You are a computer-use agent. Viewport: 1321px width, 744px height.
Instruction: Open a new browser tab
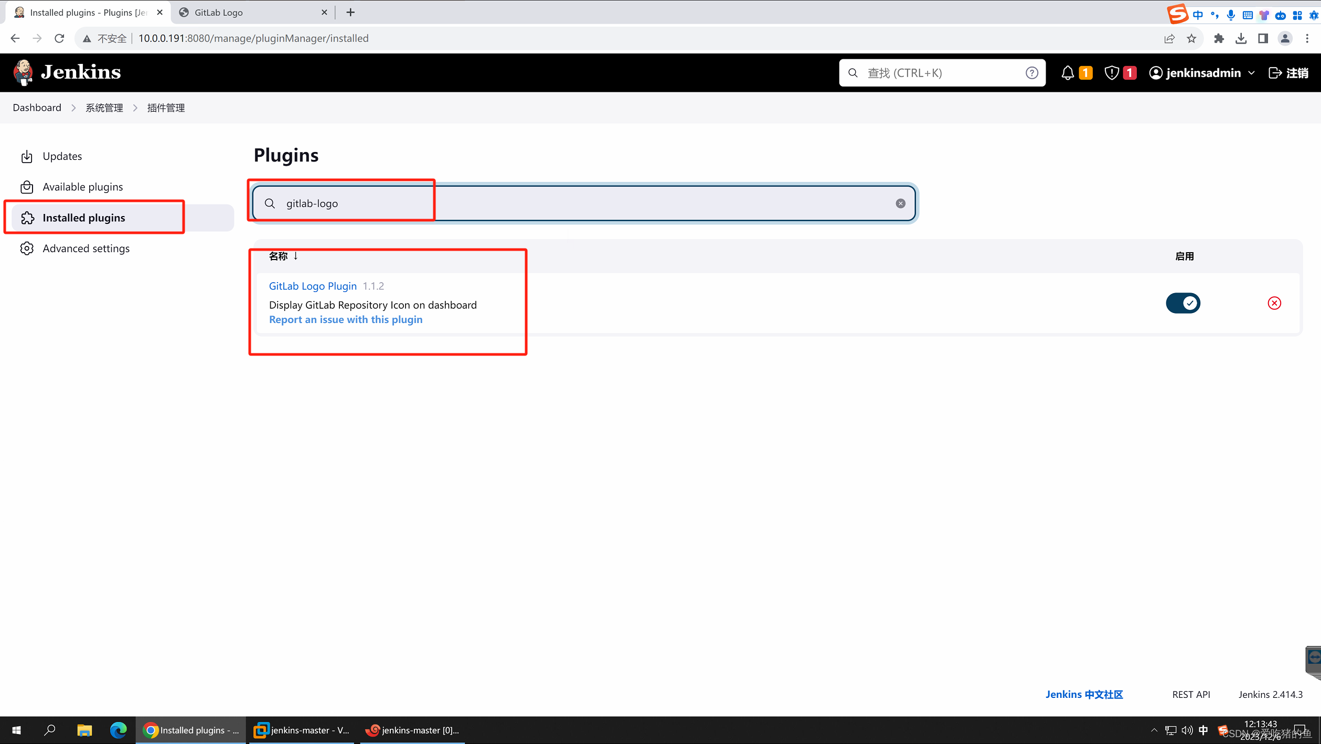pos(350,12)
